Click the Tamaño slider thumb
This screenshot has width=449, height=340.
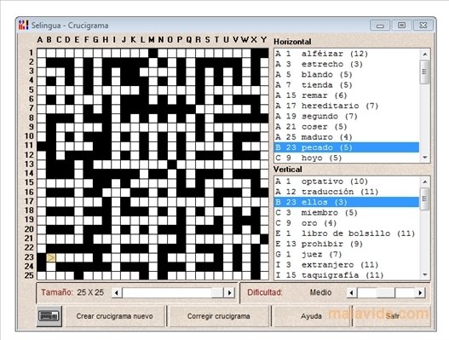[x=217, y=293]
